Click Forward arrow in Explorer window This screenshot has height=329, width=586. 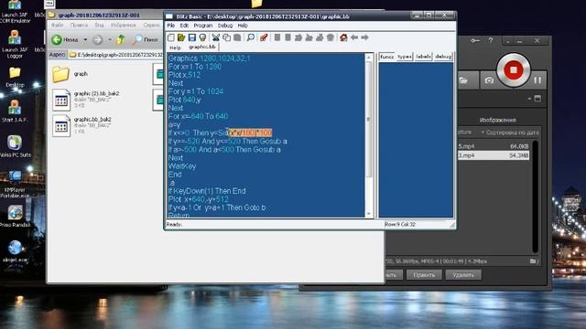coord(98,39)
